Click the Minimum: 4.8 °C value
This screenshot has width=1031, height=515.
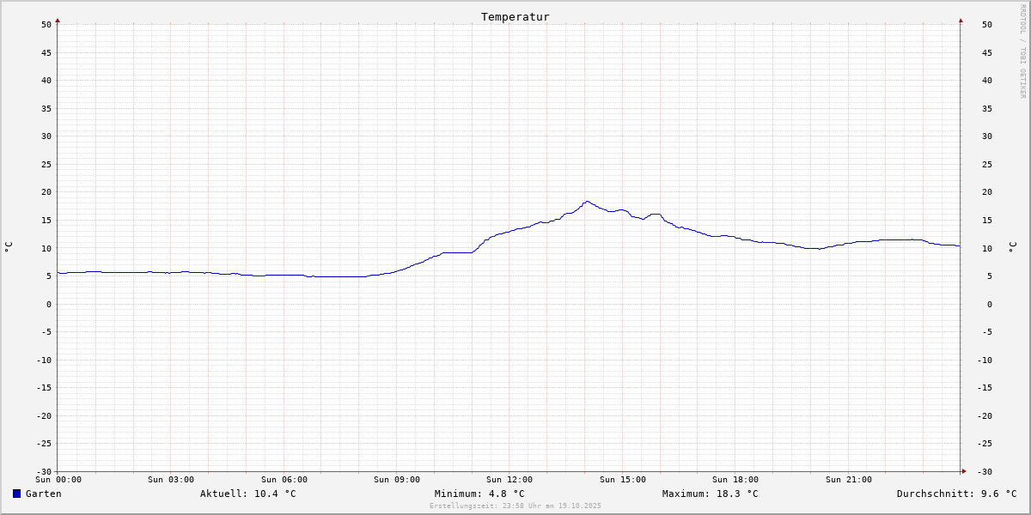pos(479,494)
